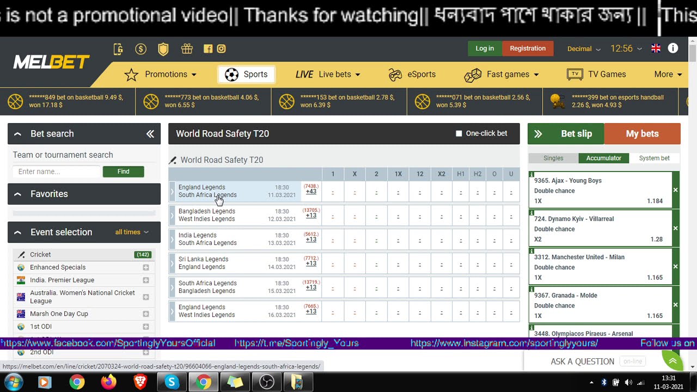Viewport: 697px width, 392px height.
Task: Click the Find button
Action: pyautogui.click(x=124, y=172)
